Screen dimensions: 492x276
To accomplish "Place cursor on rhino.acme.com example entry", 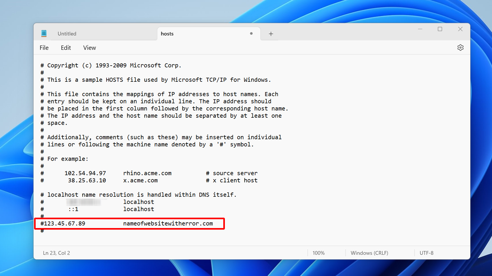I will (x=147, y=173).
